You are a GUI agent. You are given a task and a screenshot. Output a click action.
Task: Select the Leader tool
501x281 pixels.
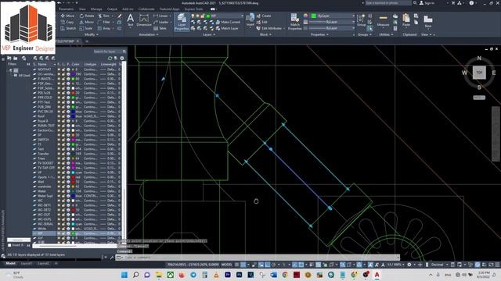(x=161, y=22)
